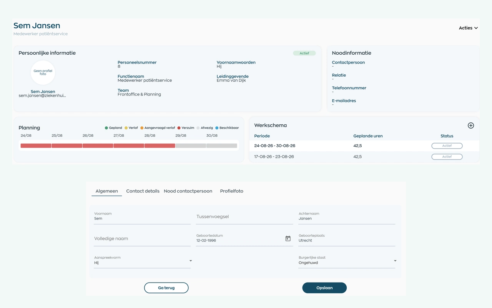492x308 pixels.
Task: Click the green Actief badge in Persoonlijke informatie
Action: 304,53
